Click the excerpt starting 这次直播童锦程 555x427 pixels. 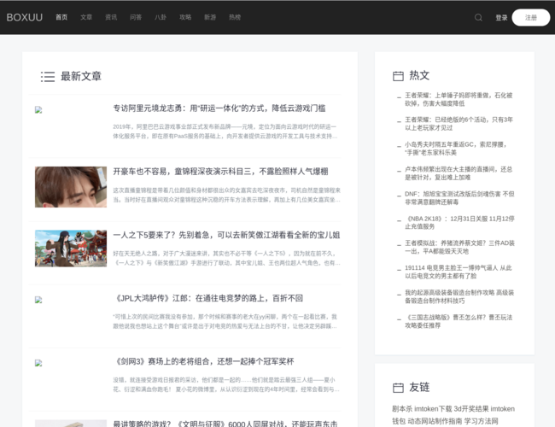coord(226,195)
